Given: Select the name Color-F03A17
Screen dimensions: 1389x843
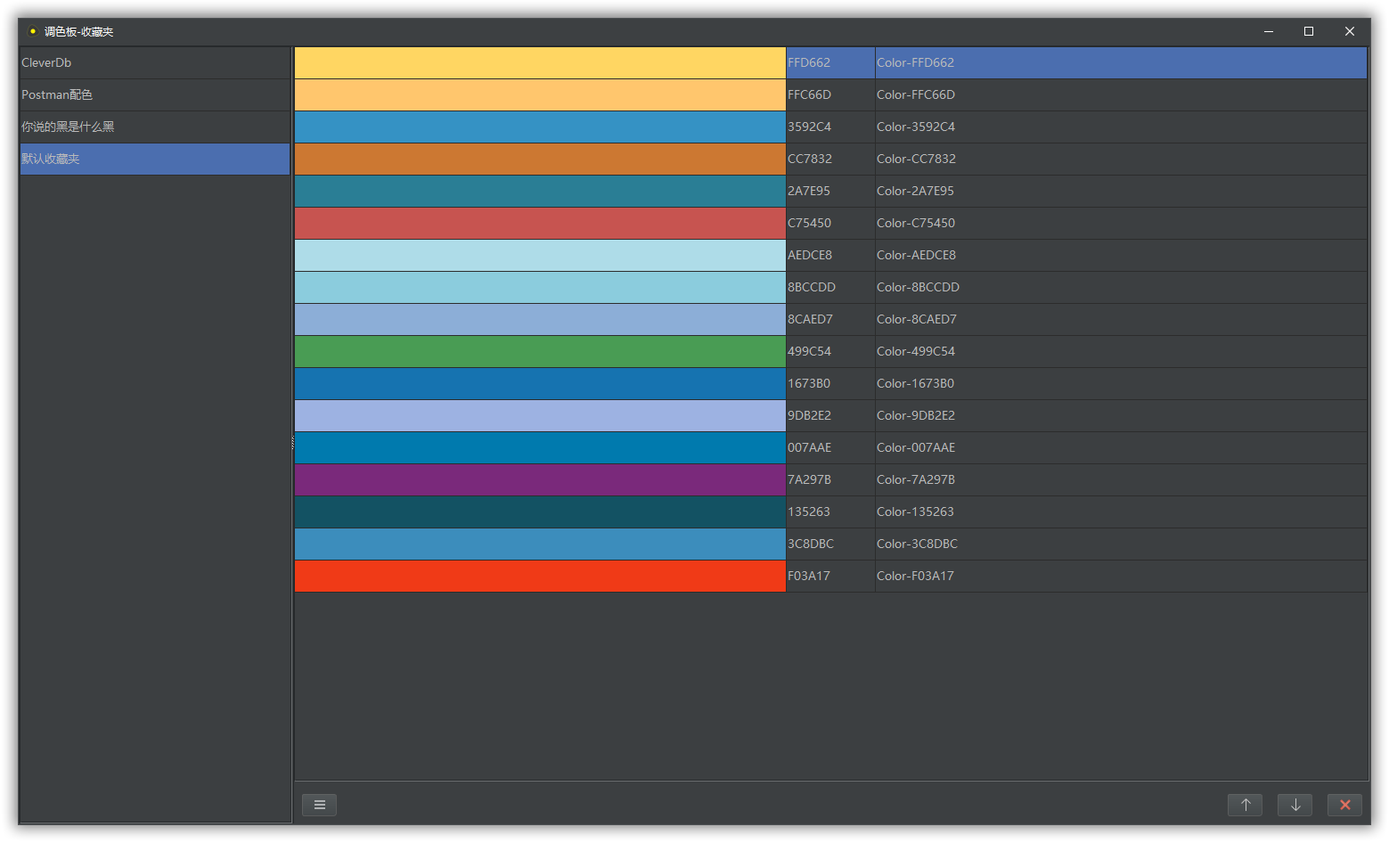Looking at the screenshot, I should coord(1121,576).
